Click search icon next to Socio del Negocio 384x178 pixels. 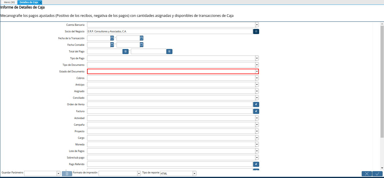tap(256, 31)
